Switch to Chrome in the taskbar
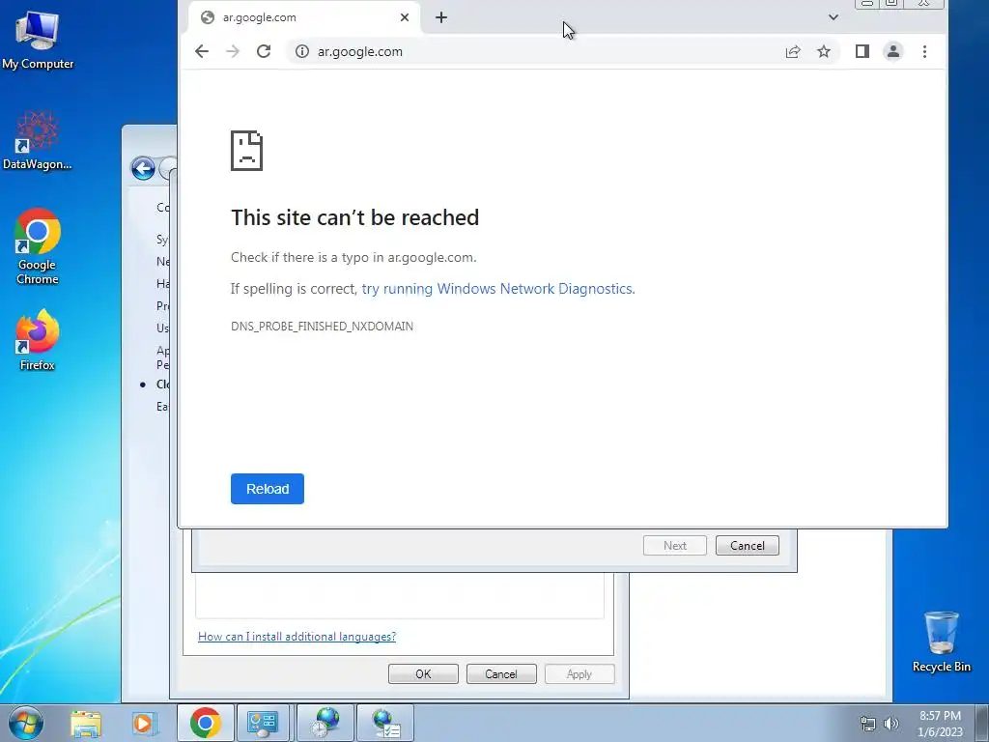This screenshot has width=989, height=742. pyautogui.click(x=205, y=723)
